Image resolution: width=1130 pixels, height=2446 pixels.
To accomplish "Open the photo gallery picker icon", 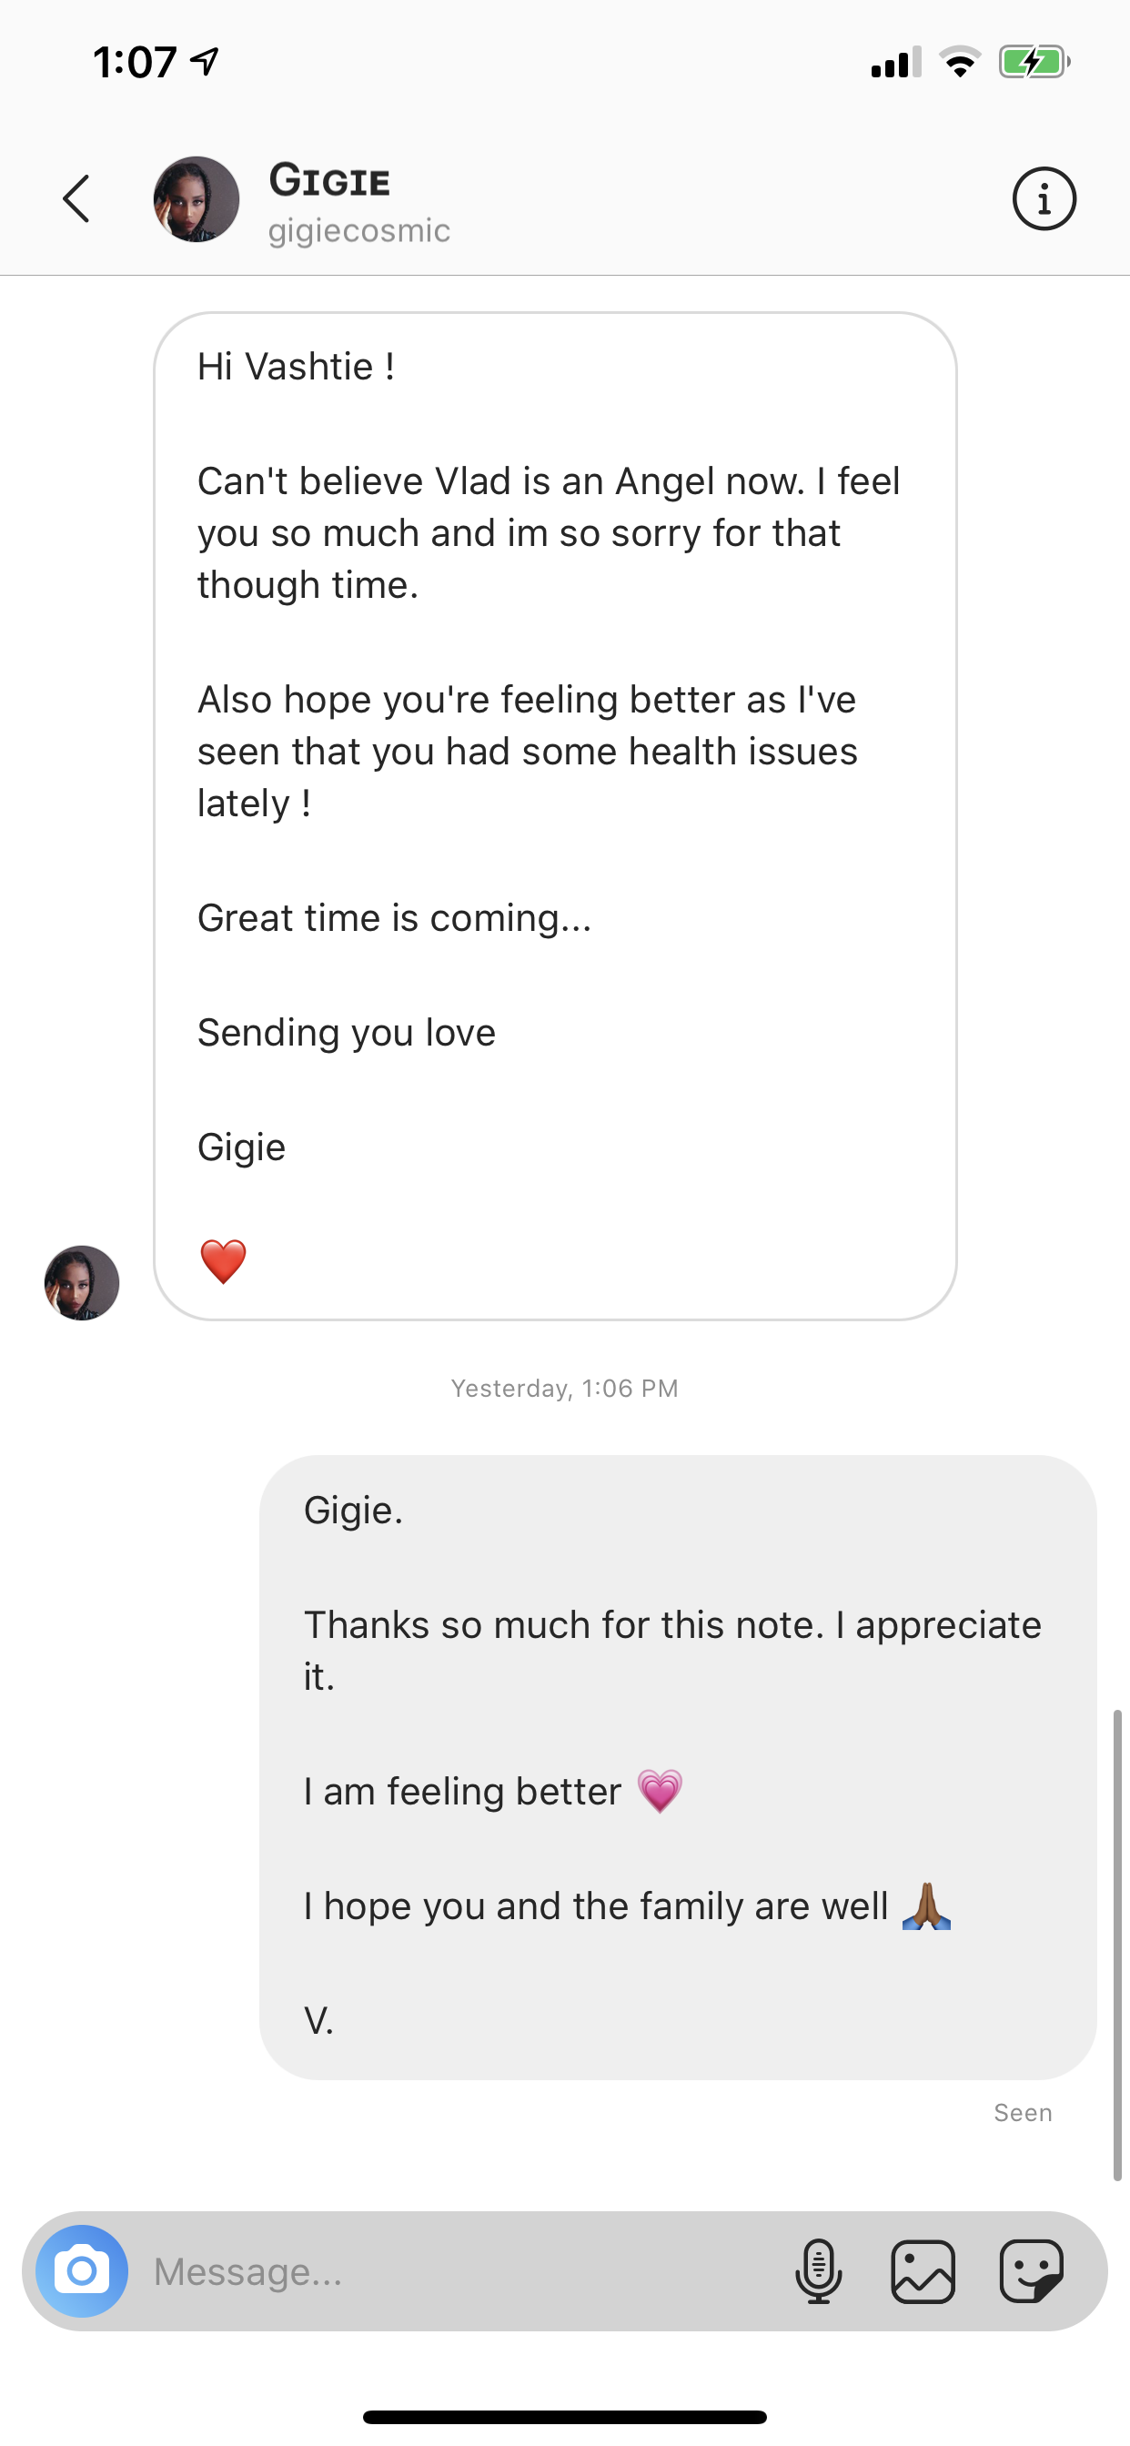I will [x=923, y=2270].
